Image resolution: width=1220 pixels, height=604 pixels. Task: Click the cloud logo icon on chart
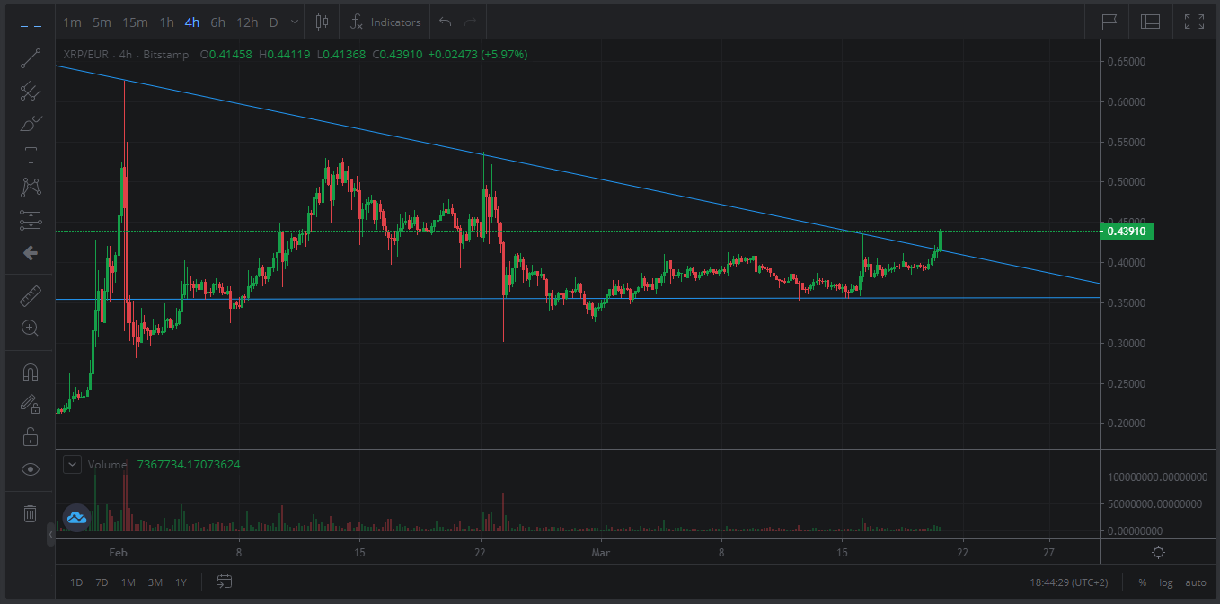[x=76, y=517]
